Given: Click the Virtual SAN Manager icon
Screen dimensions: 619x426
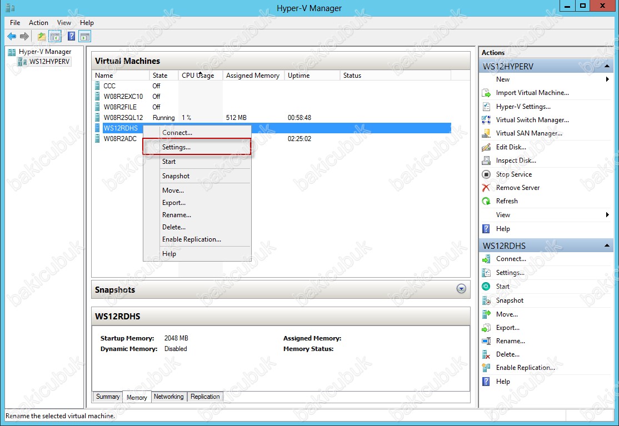Looking at the screenshot, I should click(486, 133).
